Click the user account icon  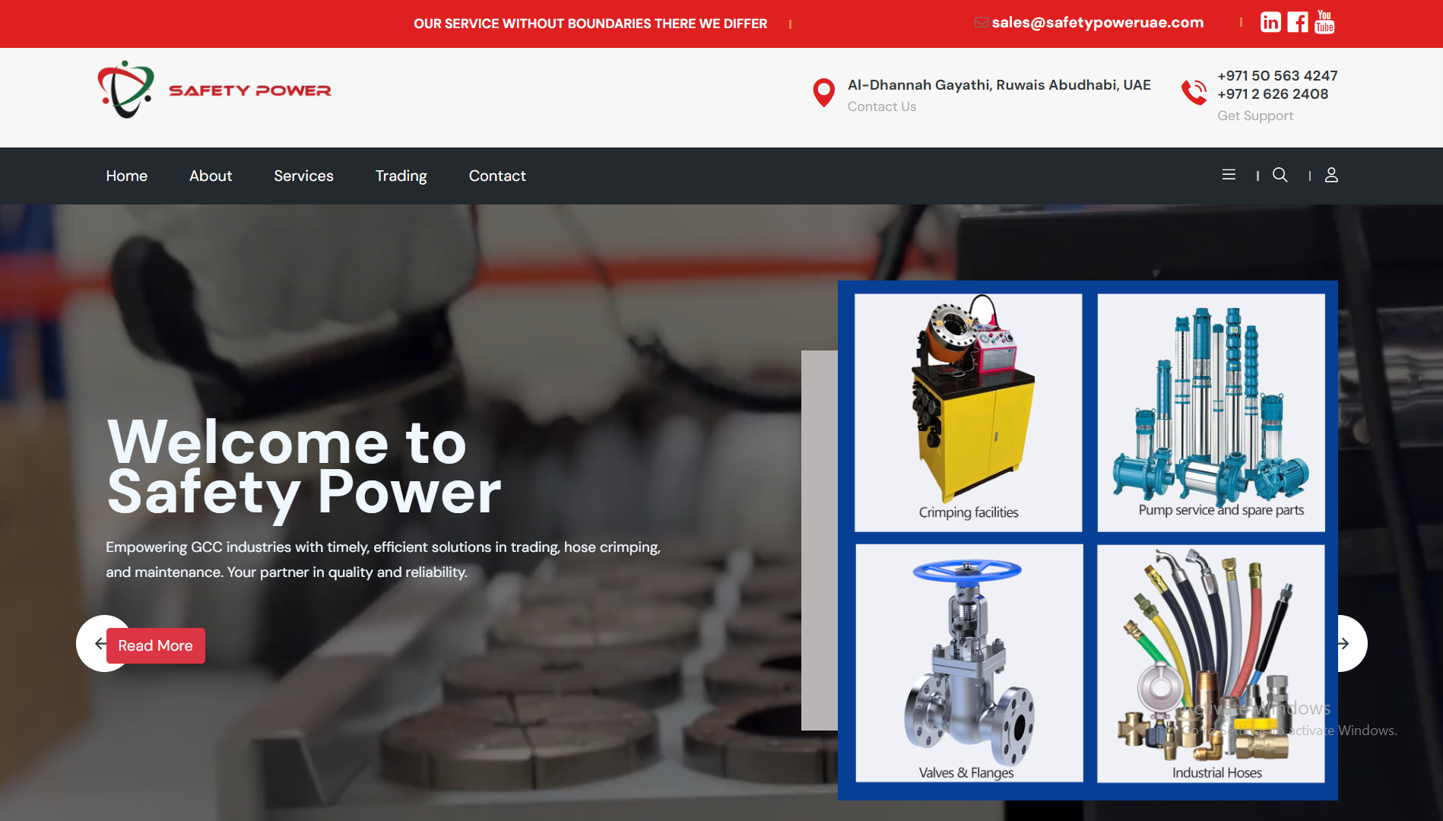(1331, 175)
